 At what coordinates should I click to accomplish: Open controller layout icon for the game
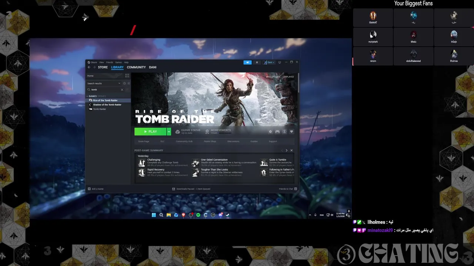click(277, 132)
